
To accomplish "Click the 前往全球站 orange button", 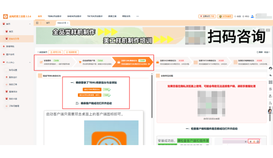I will 90,95.
